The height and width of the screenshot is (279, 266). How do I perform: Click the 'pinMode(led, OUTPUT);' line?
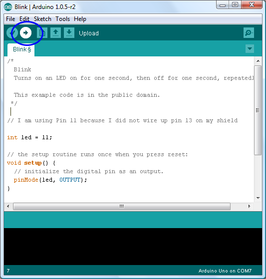click(50, 180)
